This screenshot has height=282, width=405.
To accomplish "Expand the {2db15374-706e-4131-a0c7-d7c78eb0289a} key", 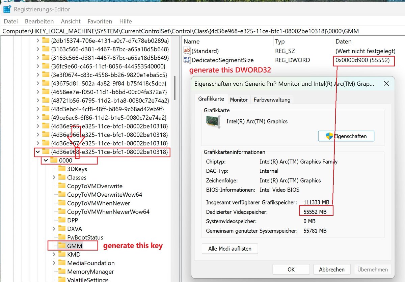I will tap(38, 40).
